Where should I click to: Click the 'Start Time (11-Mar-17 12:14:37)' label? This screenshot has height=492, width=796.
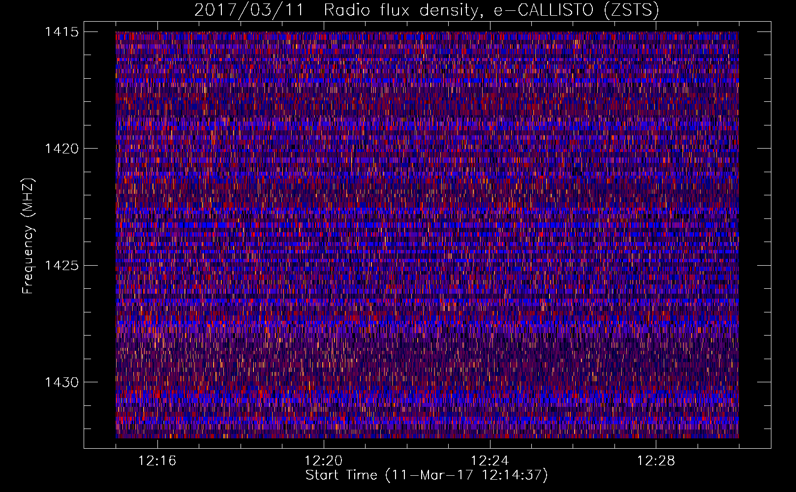coord(427,475)
